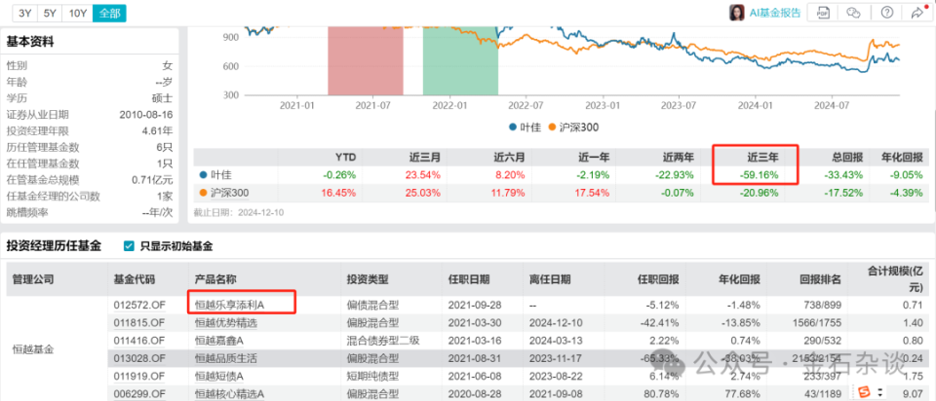Screen dimensions: 936x401
Task: Sort by 合计规模(亿元) column header
Action: [x=896, y=278]
